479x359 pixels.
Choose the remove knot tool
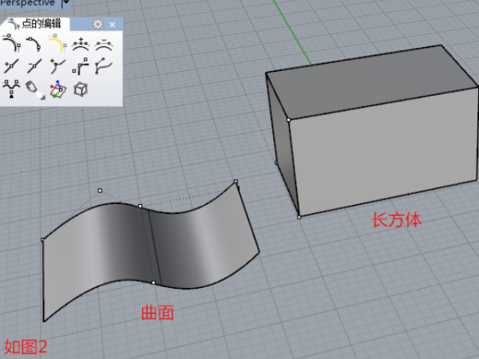click(34, 66)
